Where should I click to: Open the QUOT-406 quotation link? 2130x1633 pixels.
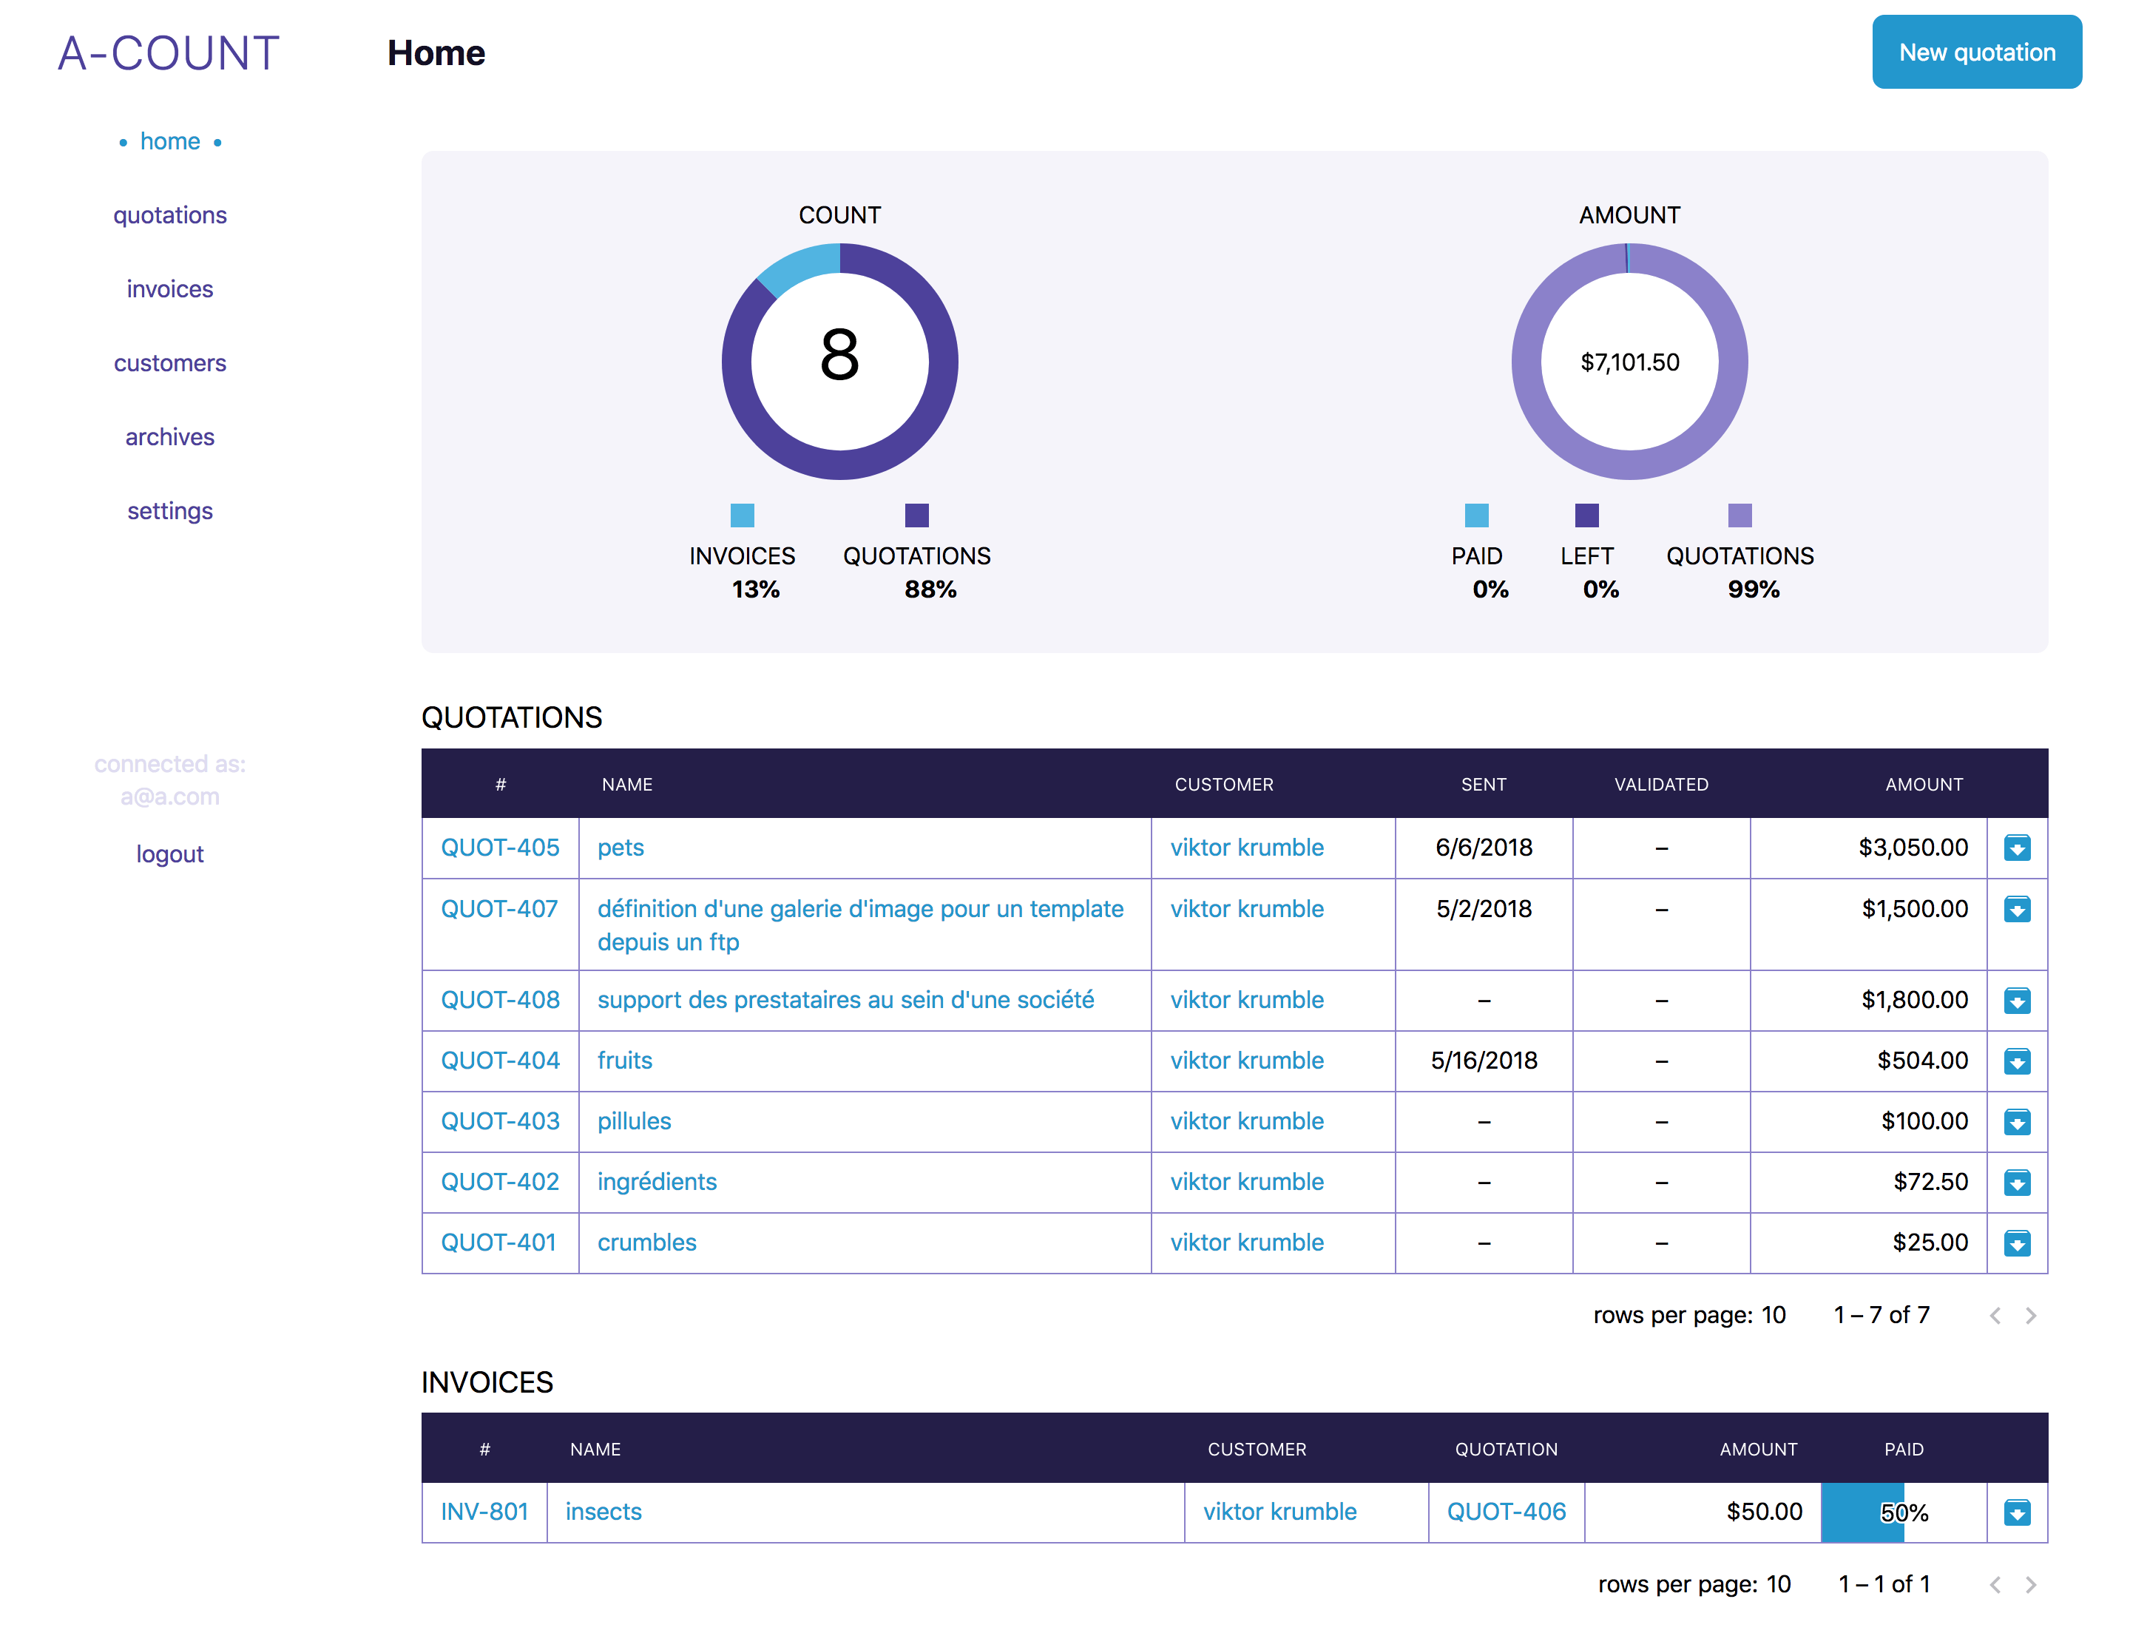pos(1505,1512)
